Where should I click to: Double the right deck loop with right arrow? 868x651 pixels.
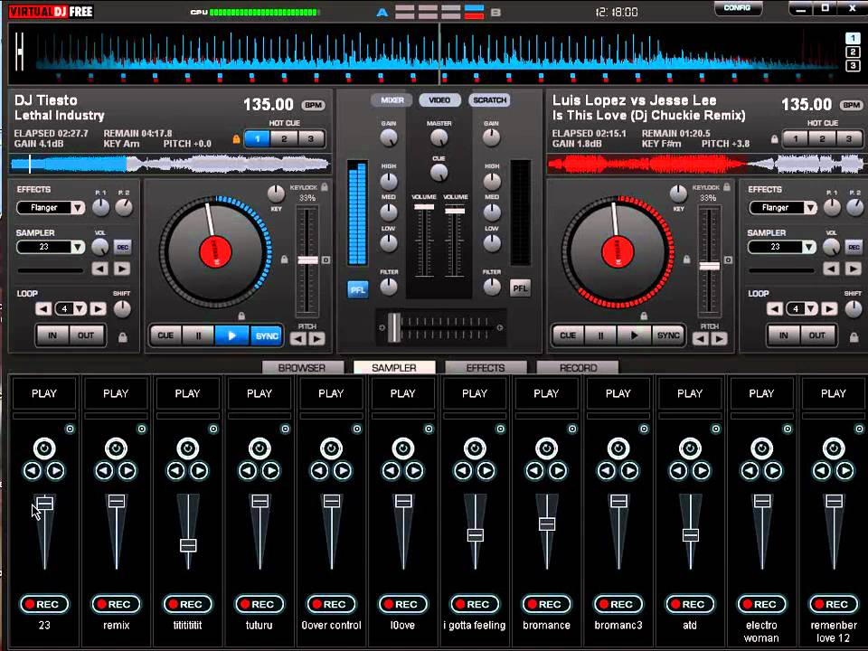click(x=829, y=309)
